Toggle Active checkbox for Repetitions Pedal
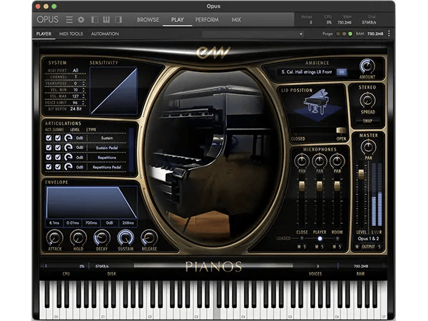This screenshot has height=321, width=428. click(x=49, y=167)
